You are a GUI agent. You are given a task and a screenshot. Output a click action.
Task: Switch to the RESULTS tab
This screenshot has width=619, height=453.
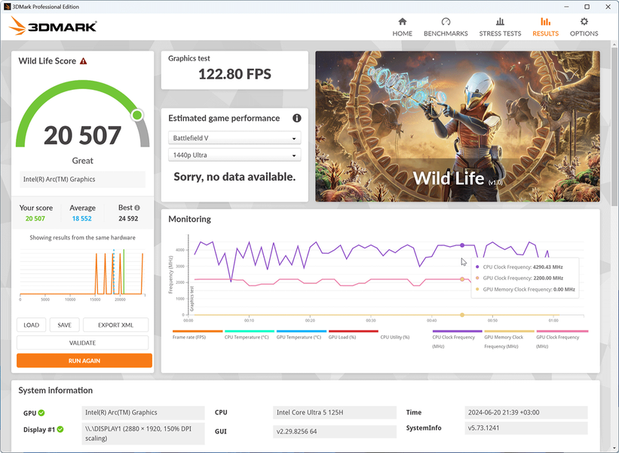click(545, 27)
